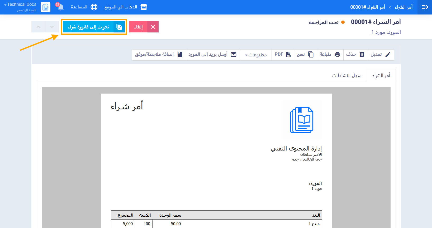Expand the مطبوعات printables dropdown
432x228 pixels.
255,55
